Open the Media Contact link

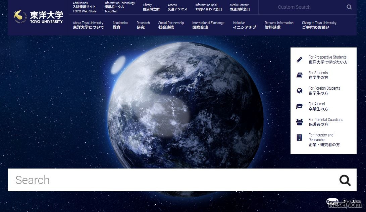(x=240, y=7)
